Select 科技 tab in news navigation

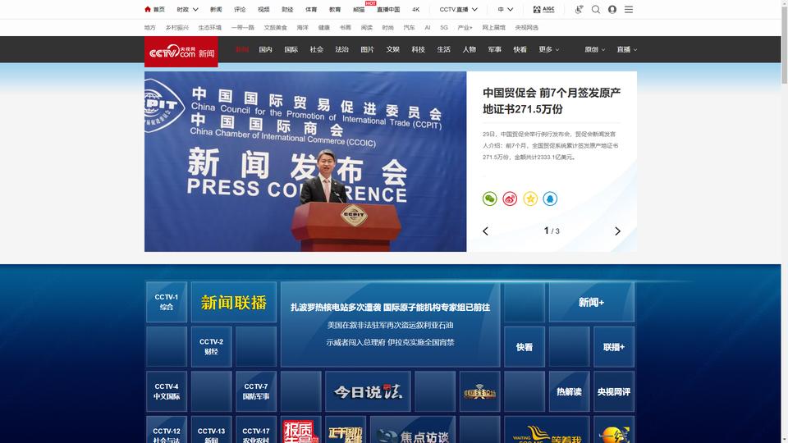pos(418,50)
